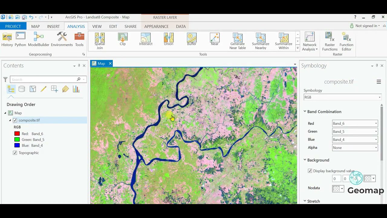The width and height of the screenshot is (387, 218).
Task: List by Data Source in Contents
Action: click(22, 89)
